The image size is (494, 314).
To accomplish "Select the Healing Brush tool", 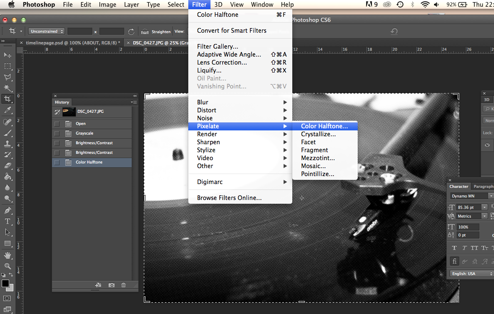I will click(x=8, y=122).
